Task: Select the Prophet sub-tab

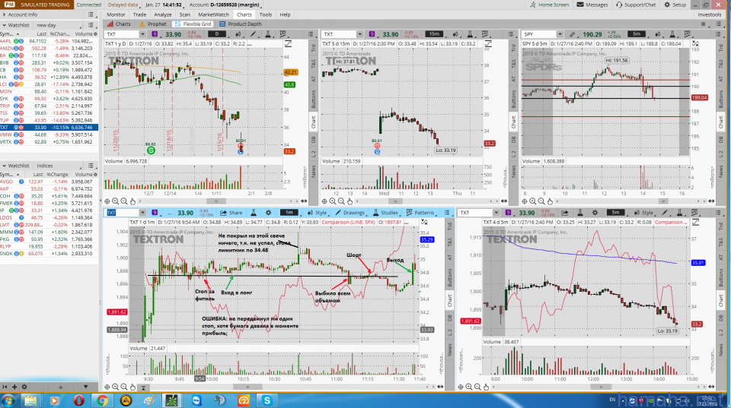Action: click(152, 24)
